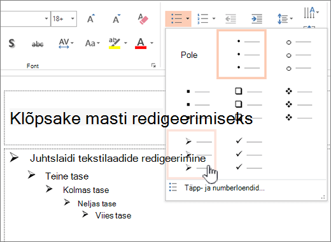This screenshot has width=331, height=242.
Task: Click the Increase List Level icon
Action: (257, 19)
